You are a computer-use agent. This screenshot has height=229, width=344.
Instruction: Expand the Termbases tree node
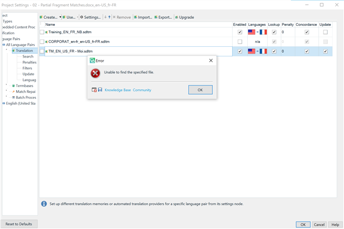(6, 85)
